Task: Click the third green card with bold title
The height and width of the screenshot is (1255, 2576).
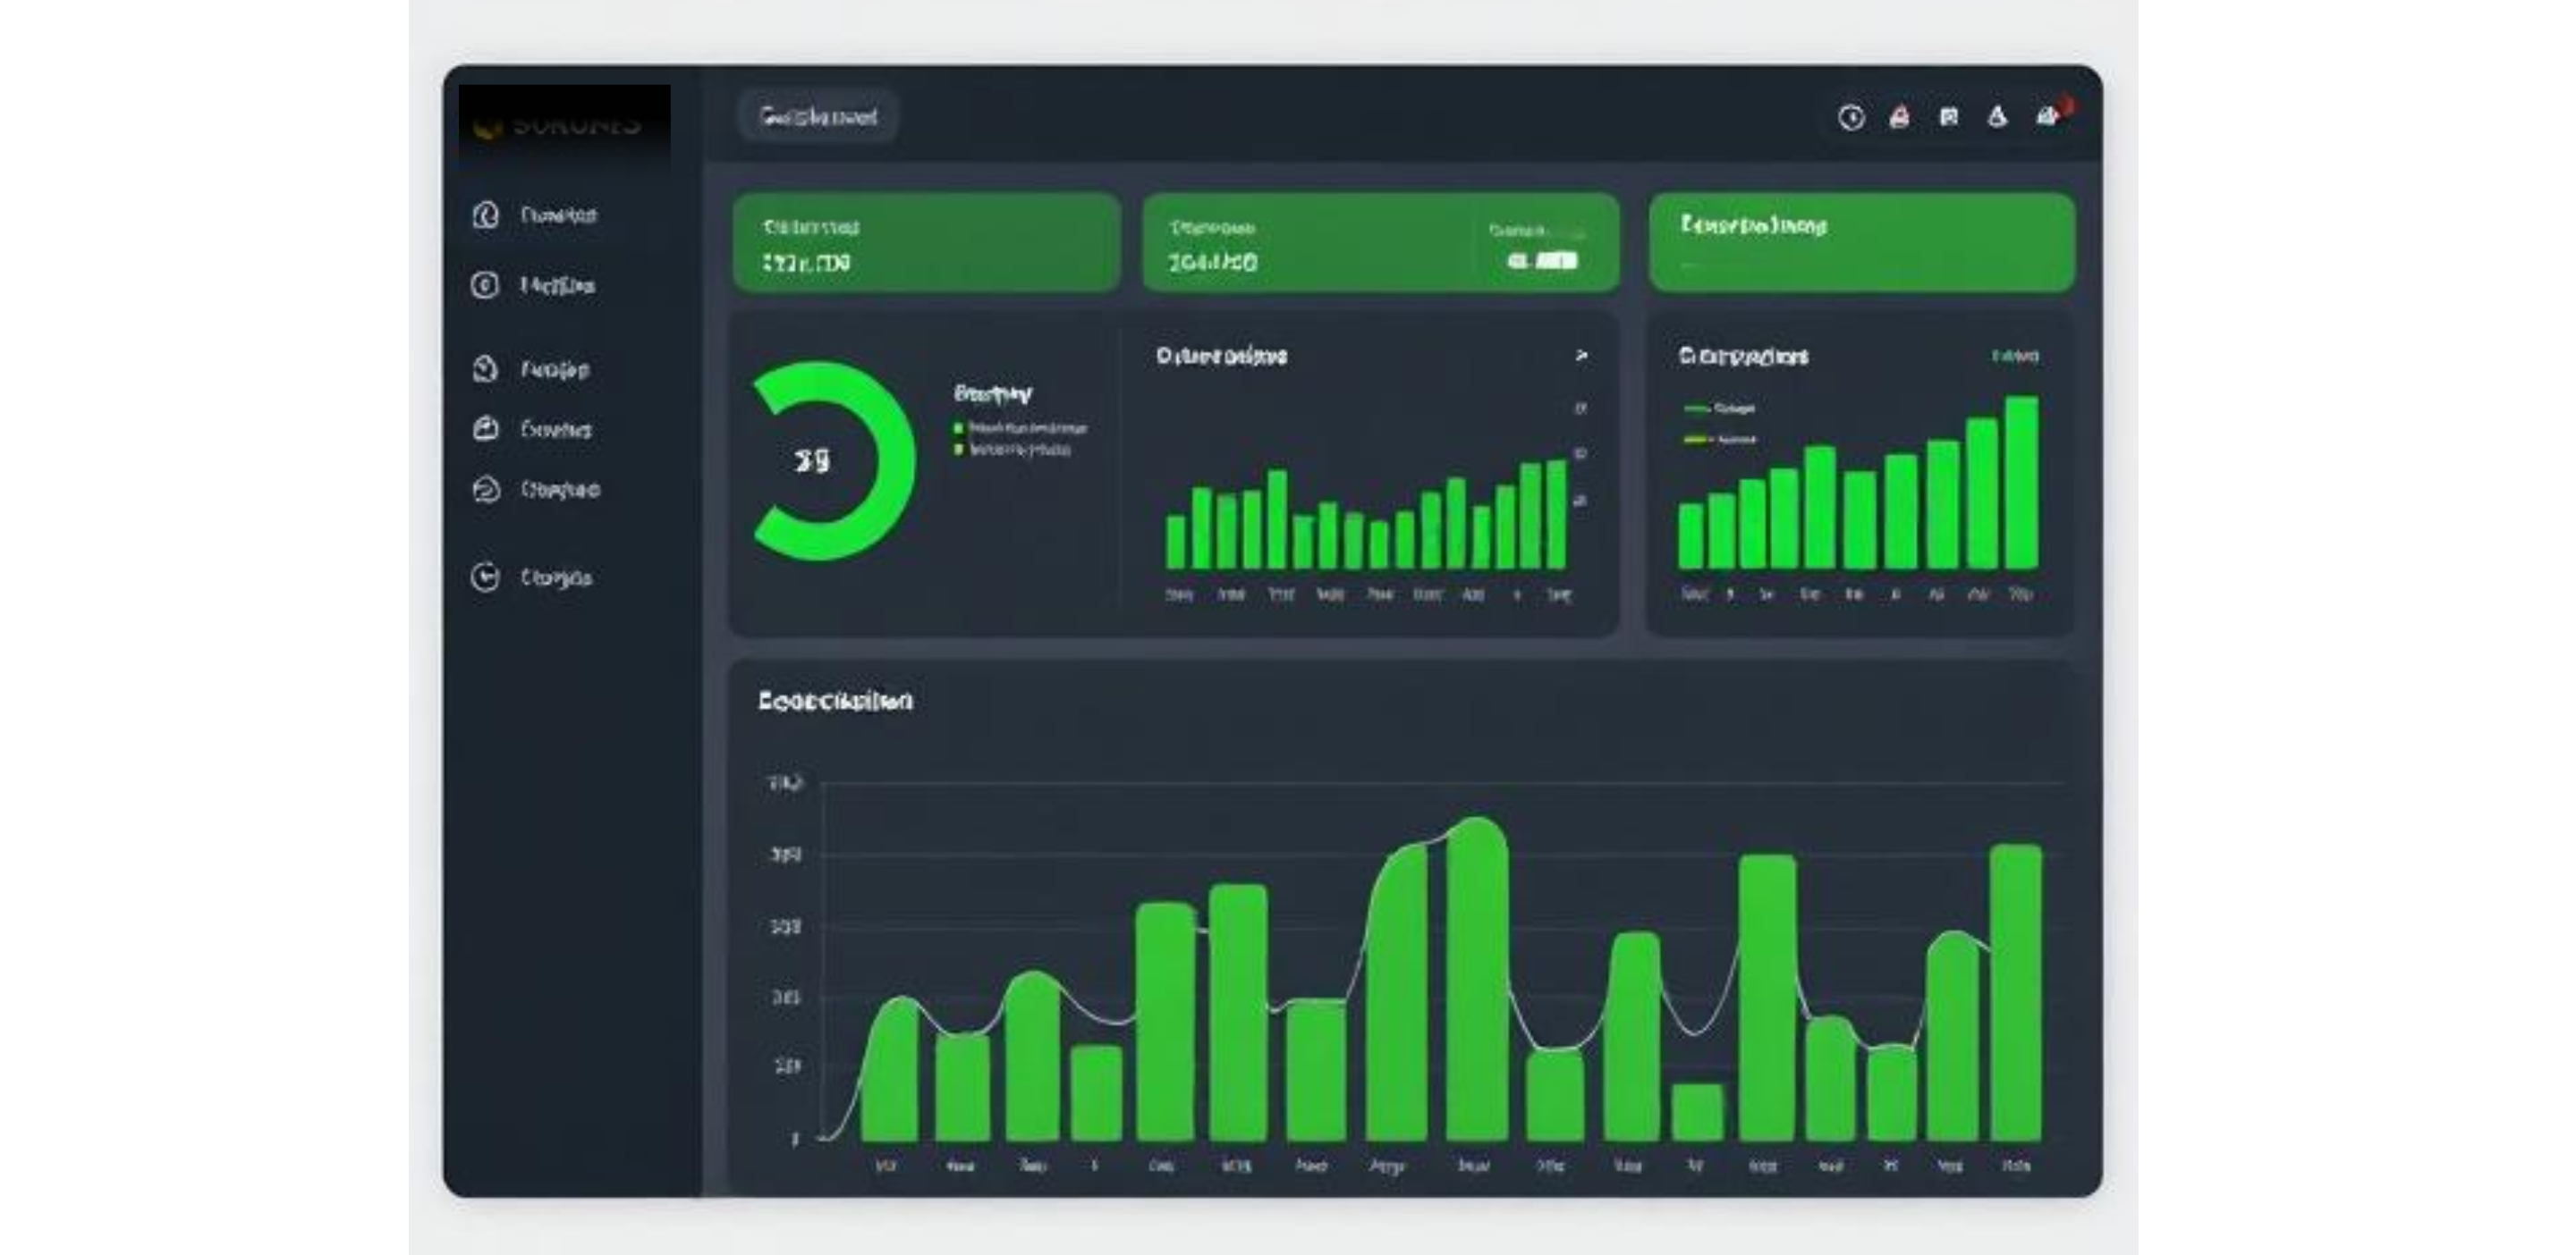Action: [x=1861, y=243]
